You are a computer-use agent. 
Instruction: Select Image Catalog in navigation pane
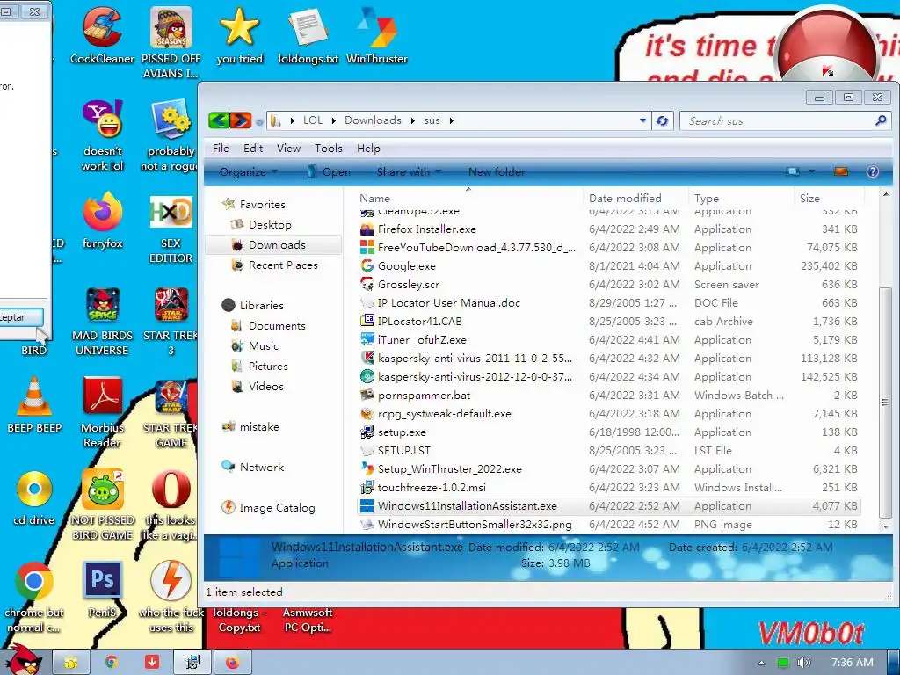tap(277, 507)
